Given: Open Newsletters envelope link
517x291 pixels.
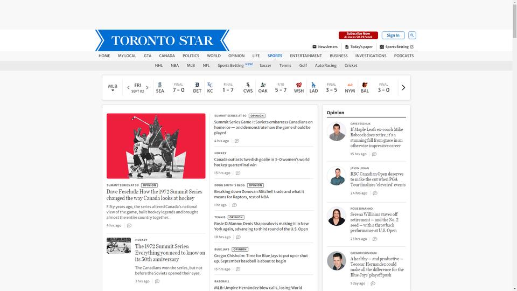Looking at the screenshot, I should (x=325, y=47).
